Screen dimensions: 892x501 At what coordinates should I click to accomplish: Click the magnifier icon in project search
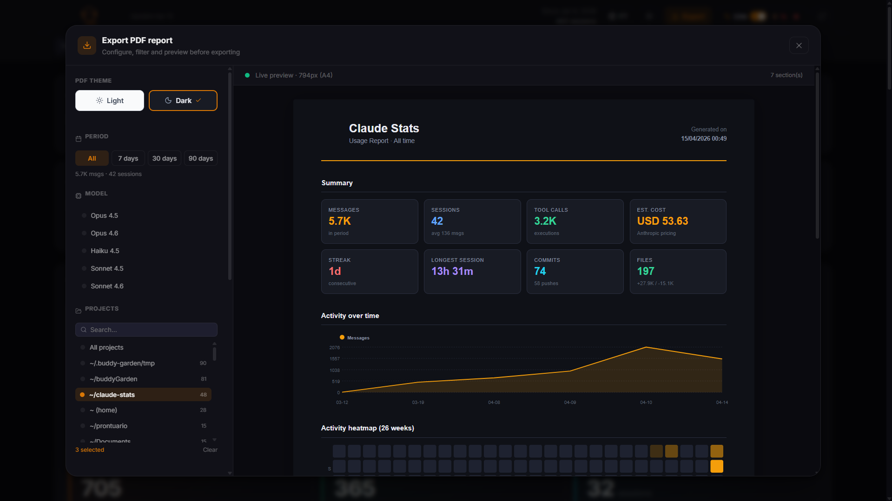[84, 330]
